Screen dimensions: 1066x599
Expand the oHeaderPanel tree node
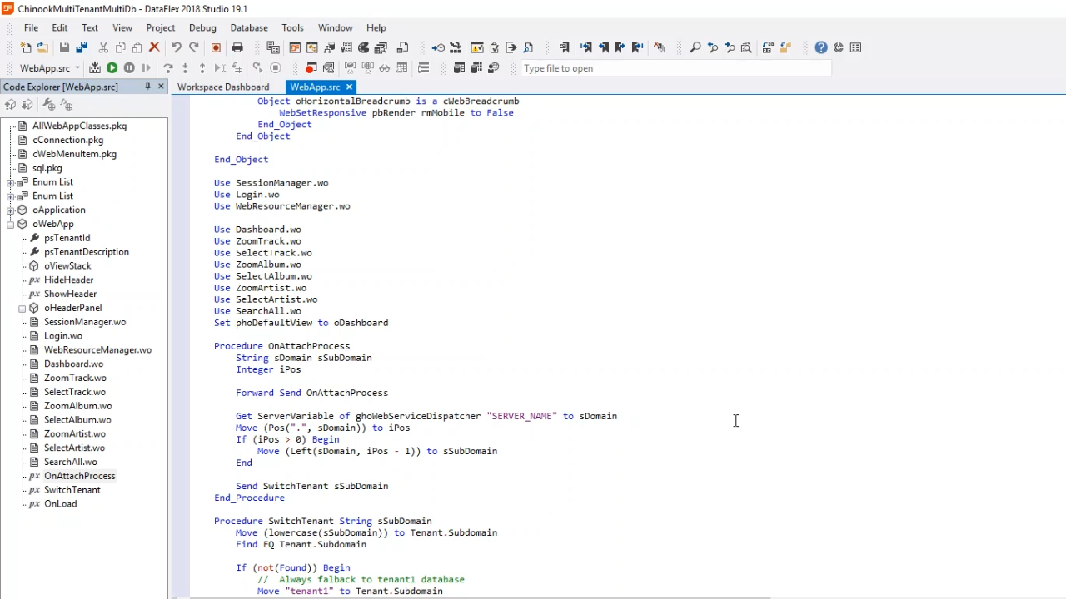(22, 308)
